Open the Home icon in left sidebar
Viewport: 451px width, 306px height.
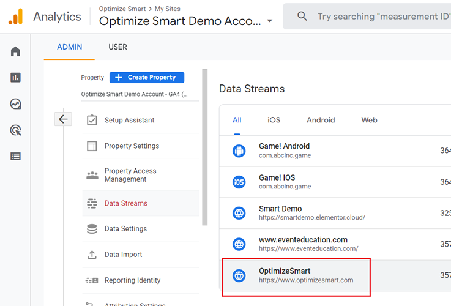click(x=15, y=51)
